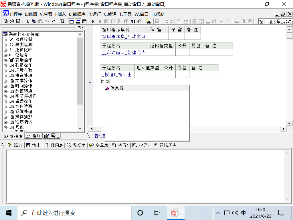Click the speaker volume icon in the tray
This screenshot has width=293, height=220.
235,213
